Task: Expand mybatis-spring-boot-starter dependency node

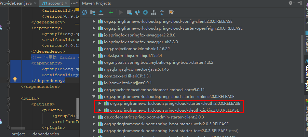Action: point(94,62)
